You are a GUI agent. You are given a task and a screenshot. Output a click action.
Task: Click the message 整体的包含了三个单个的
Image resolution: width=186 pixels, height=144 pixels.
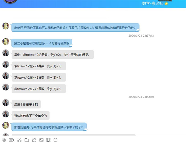(30, 116)
